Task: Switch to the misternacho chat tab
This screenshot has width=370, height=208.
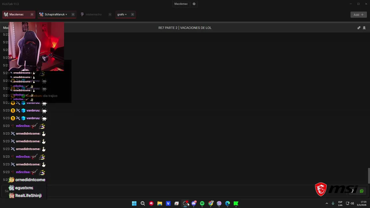Action: point(96,14)
